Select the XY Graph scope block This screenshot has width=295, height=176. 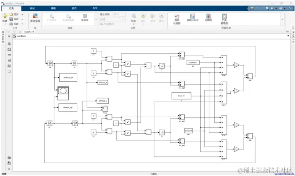(x=63, y=93)
